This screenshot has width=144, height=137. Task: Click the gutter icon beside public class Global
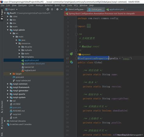(x=71, y=62)
